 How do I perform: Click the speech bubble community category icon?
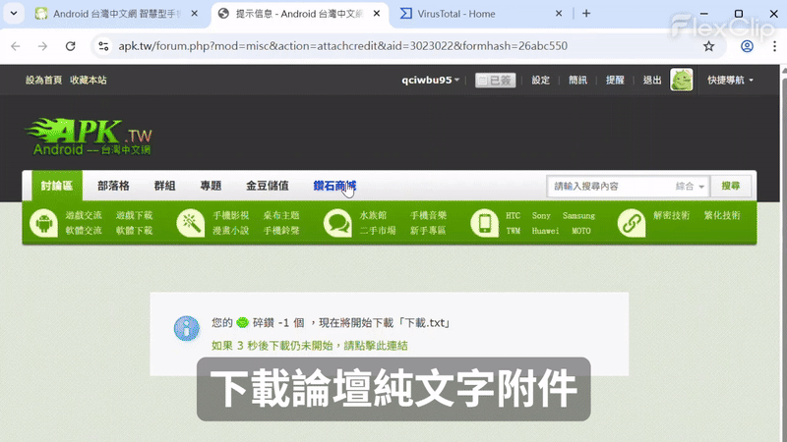337,223
